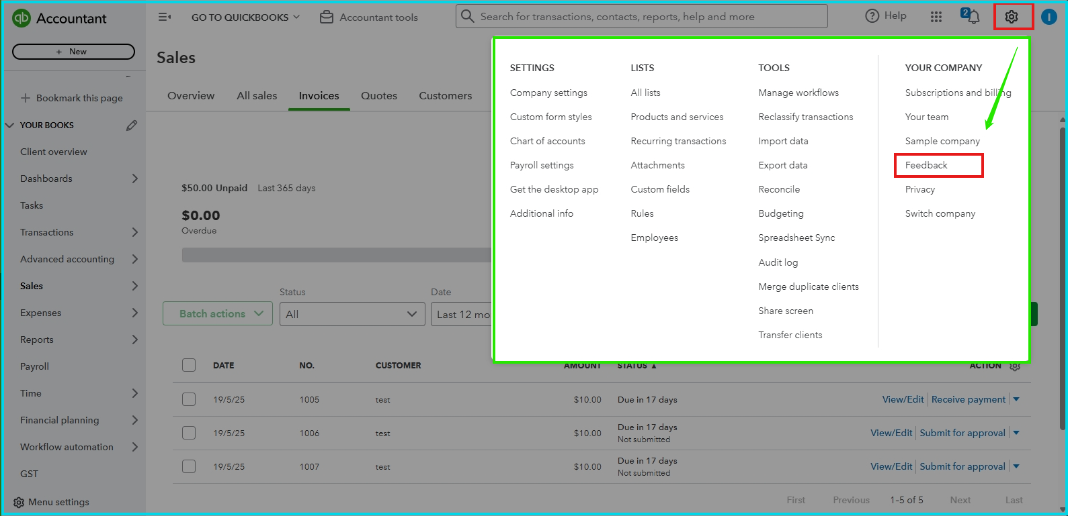Click the plus icon beside Bookmark this page

tap(26, 98)
